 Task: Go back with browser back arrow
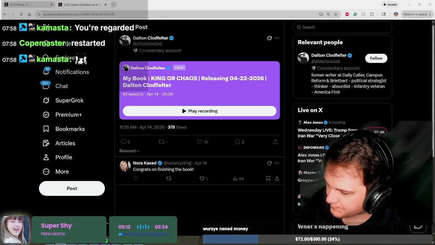coord(5,14)
